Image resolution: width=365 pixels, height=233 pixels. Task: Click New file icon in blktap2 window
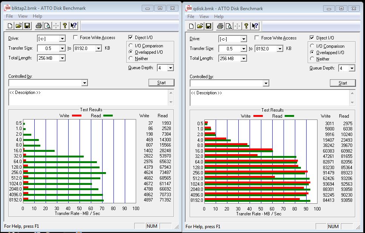(10, 26)
